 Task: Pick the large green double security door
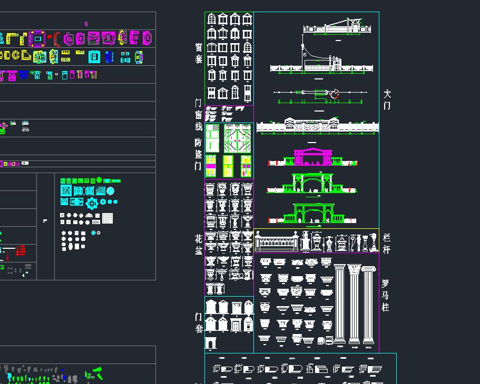coord(237,138)
